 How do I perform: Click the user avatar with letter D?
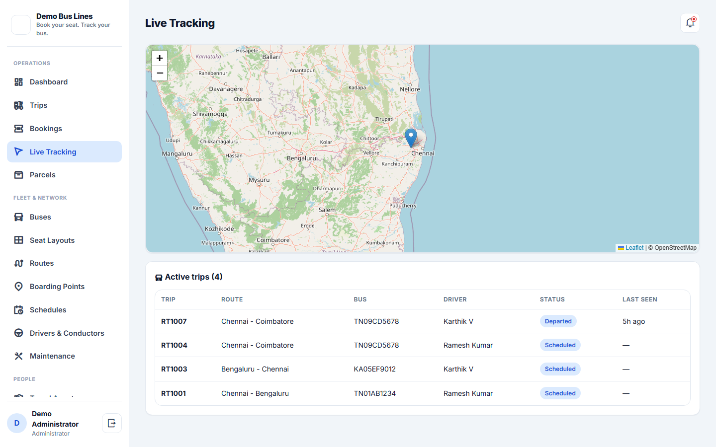point(17,423)
